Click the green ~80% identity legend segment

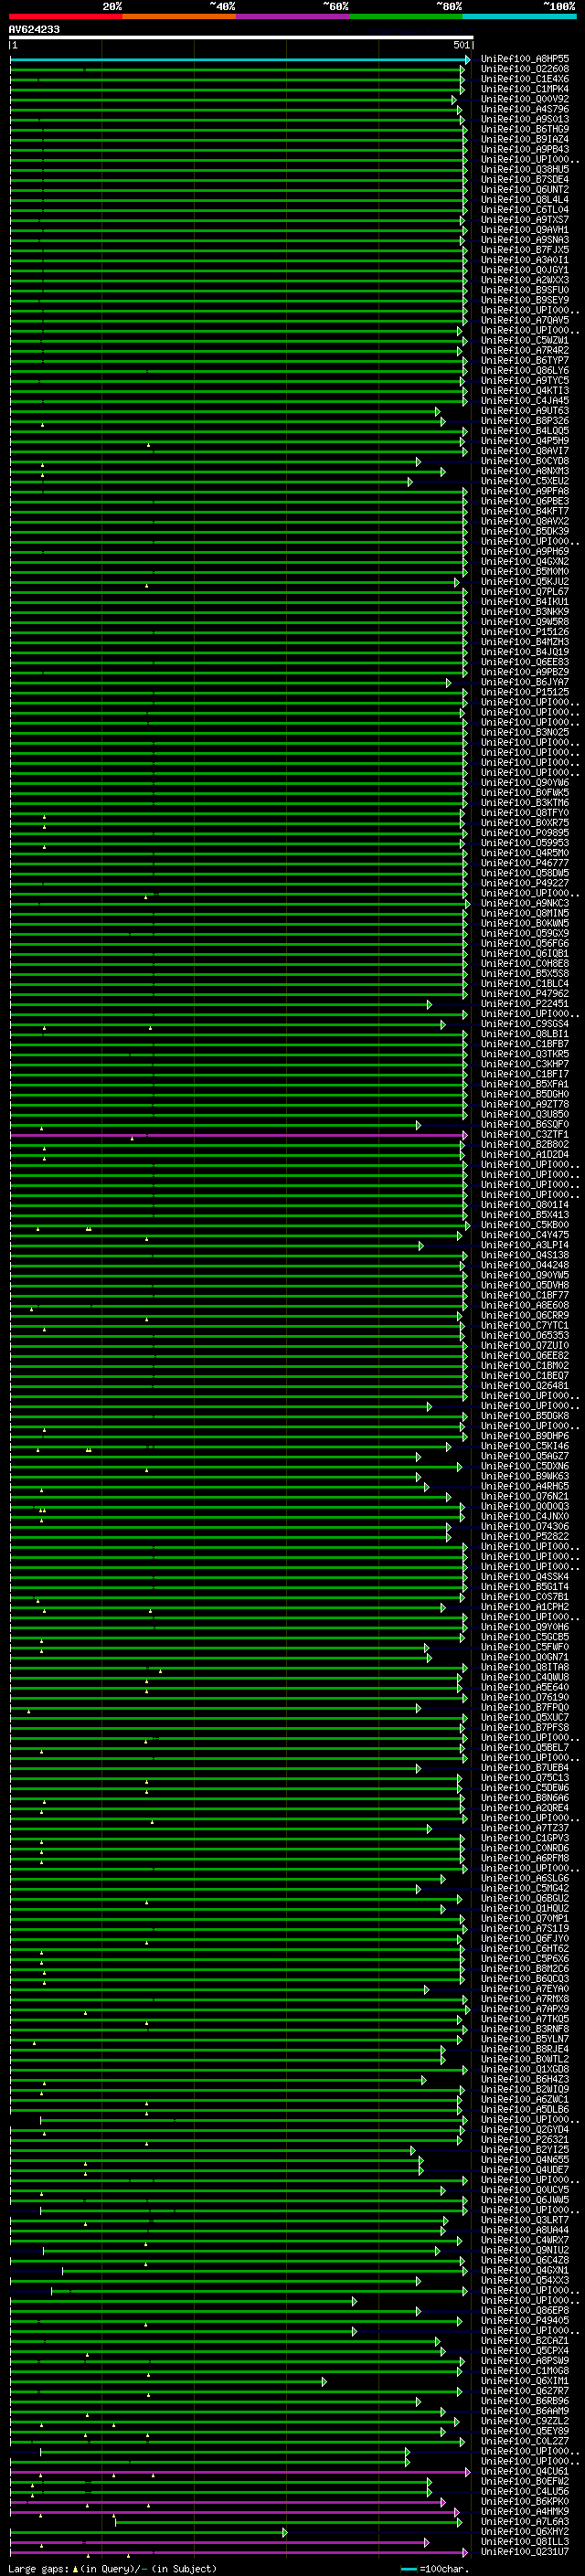click(405, 17)
